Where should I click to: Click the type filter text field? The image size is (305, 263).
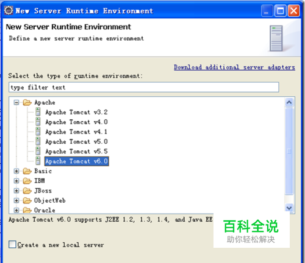click(144, 87)
